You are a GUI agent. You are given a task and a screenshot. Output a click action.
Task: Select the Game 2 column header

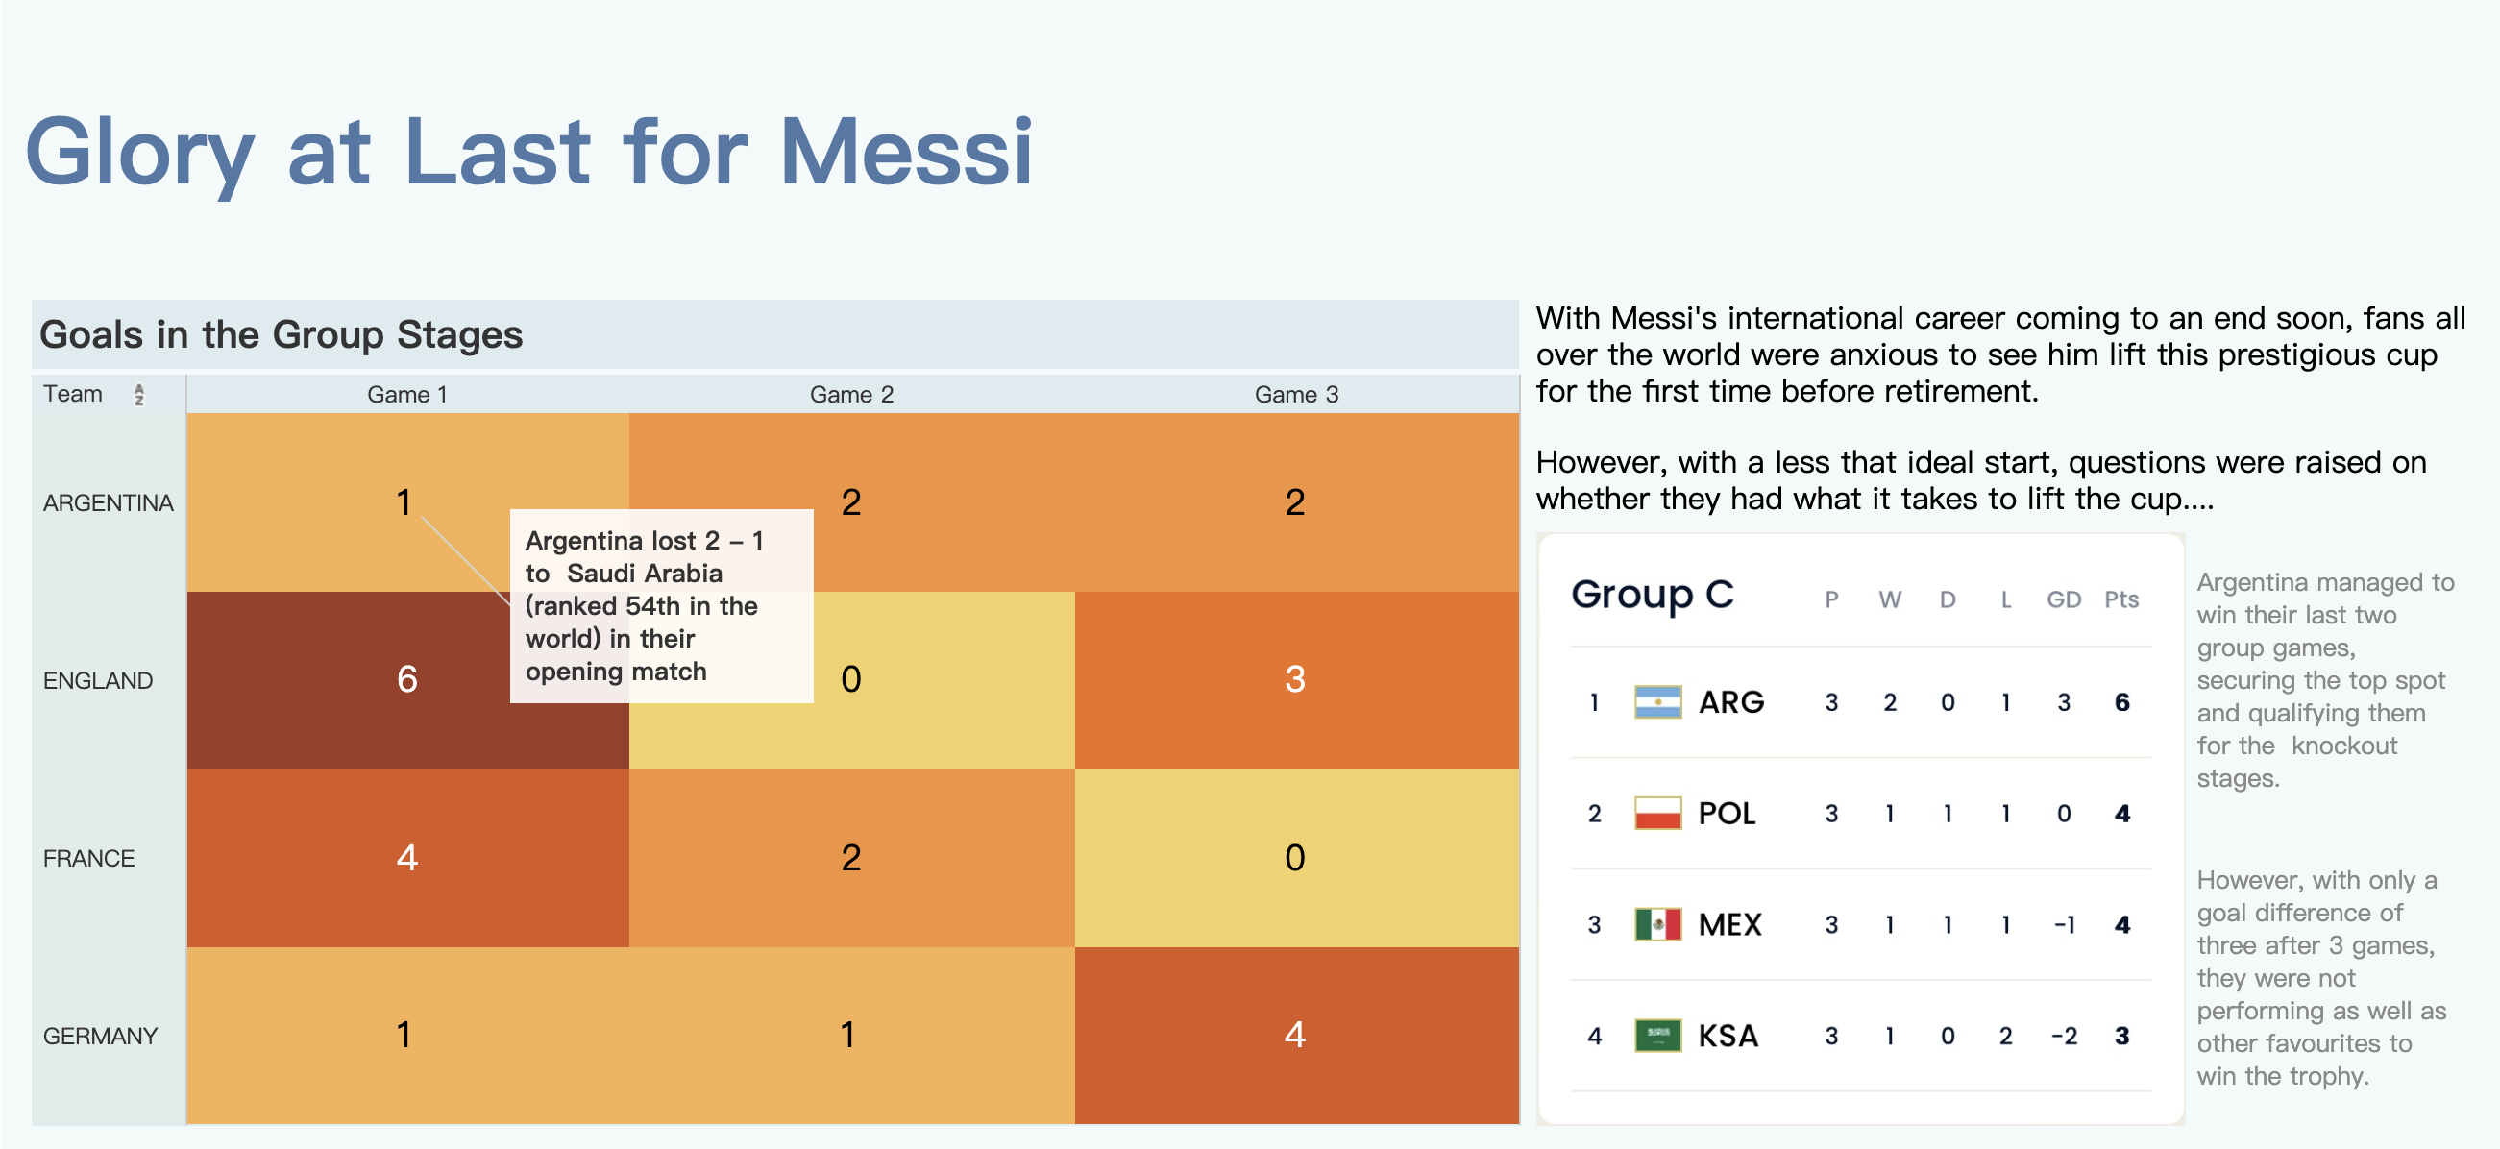pos(851,395)
